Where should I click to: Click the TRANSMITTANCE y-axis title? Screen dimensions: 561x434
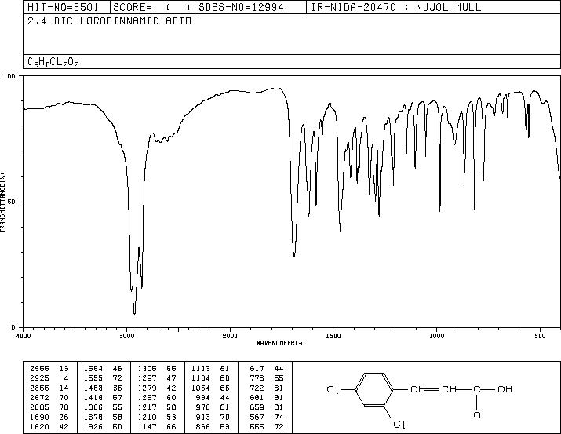[x=3, y=202]
